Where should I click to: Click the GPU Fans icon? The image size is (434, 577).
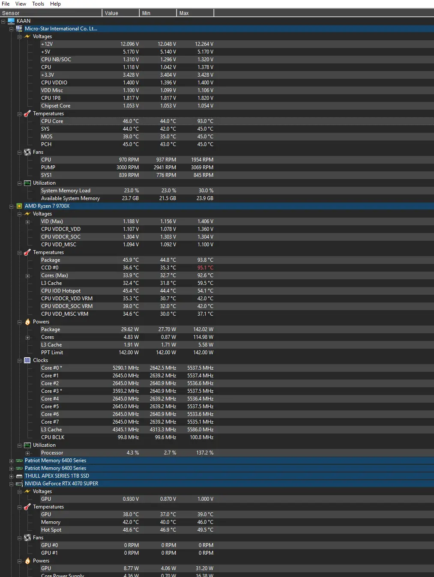pyautogui.click(x=27, y=538)
